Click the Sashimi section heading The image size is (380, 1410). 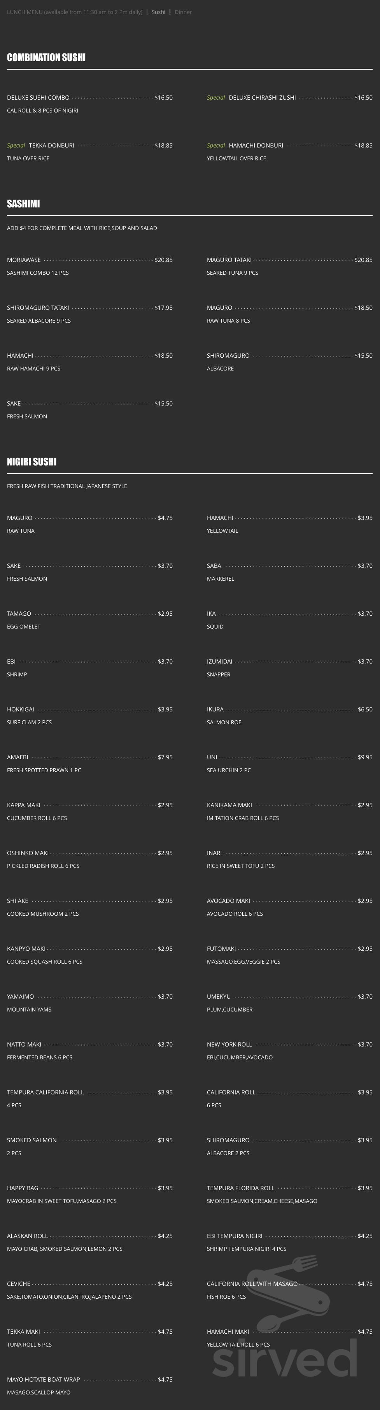point(23,204)
